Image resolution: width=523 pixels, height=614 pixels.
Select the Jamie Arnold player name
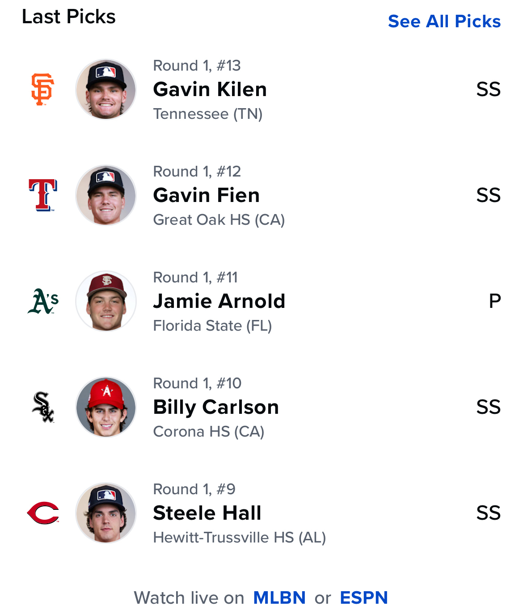pyautogui.click(x=219, y=301)
